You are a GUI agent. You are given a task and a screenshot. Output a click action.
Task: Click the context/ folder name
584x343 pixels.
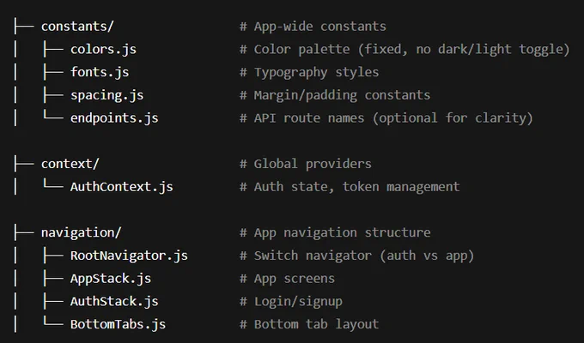70,164
